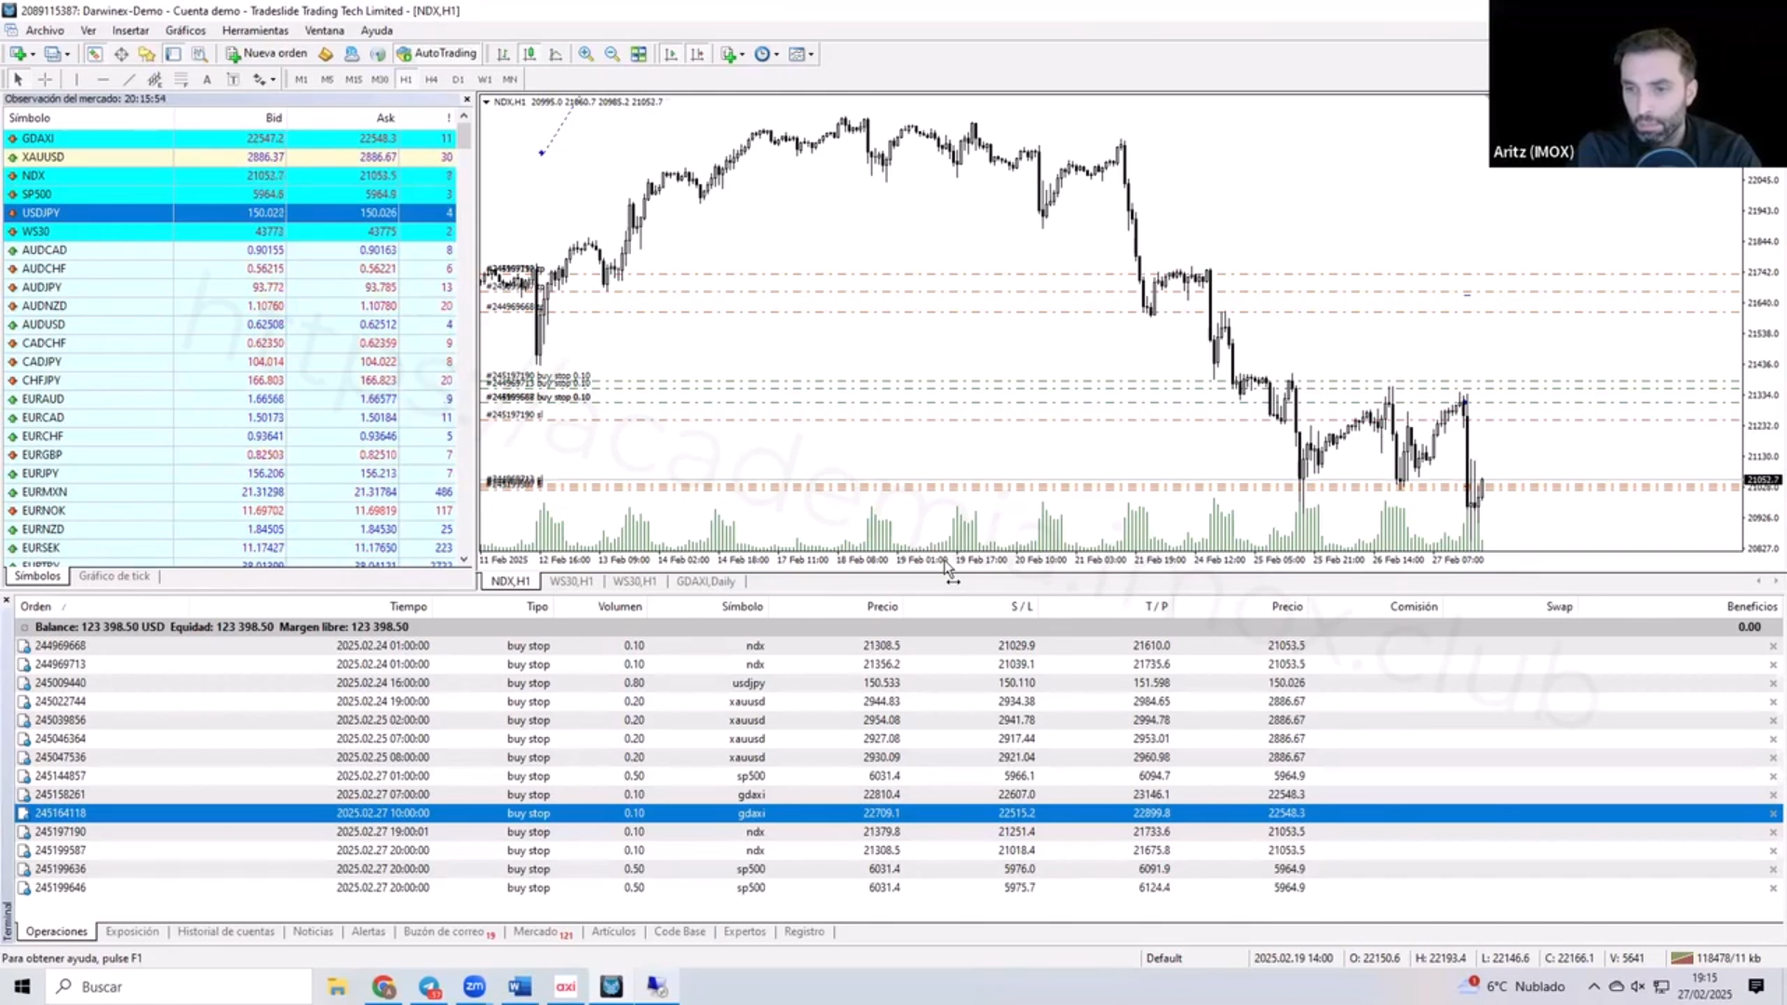Select the Text tool (A icon)

tap(207, 79)
